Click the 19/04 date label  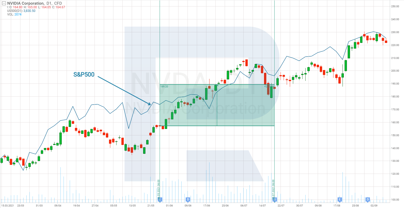tap(76, 206)
